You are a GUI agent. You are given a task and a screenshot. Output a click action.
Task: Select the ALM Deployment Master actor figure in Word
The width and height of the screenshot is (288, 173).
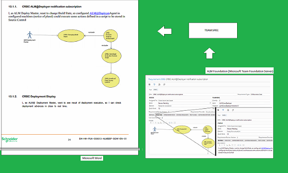pyautogui.click(x=30, y=35)
